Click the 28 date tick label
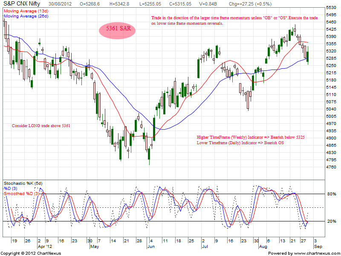Viewport: 341px width, 256px height. [x=139, y=241]
